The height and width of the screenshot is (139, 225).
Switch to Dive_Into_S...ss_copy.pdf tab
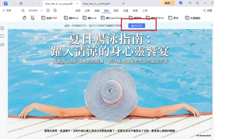(x=59, y=4)
